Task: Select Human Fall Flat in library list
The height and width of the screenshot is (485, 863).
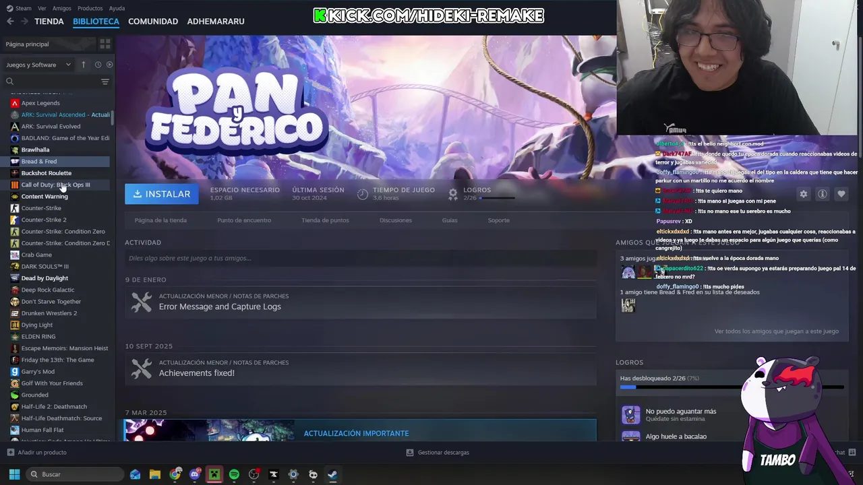Action: pyautogui.click(x=42, y=430)
